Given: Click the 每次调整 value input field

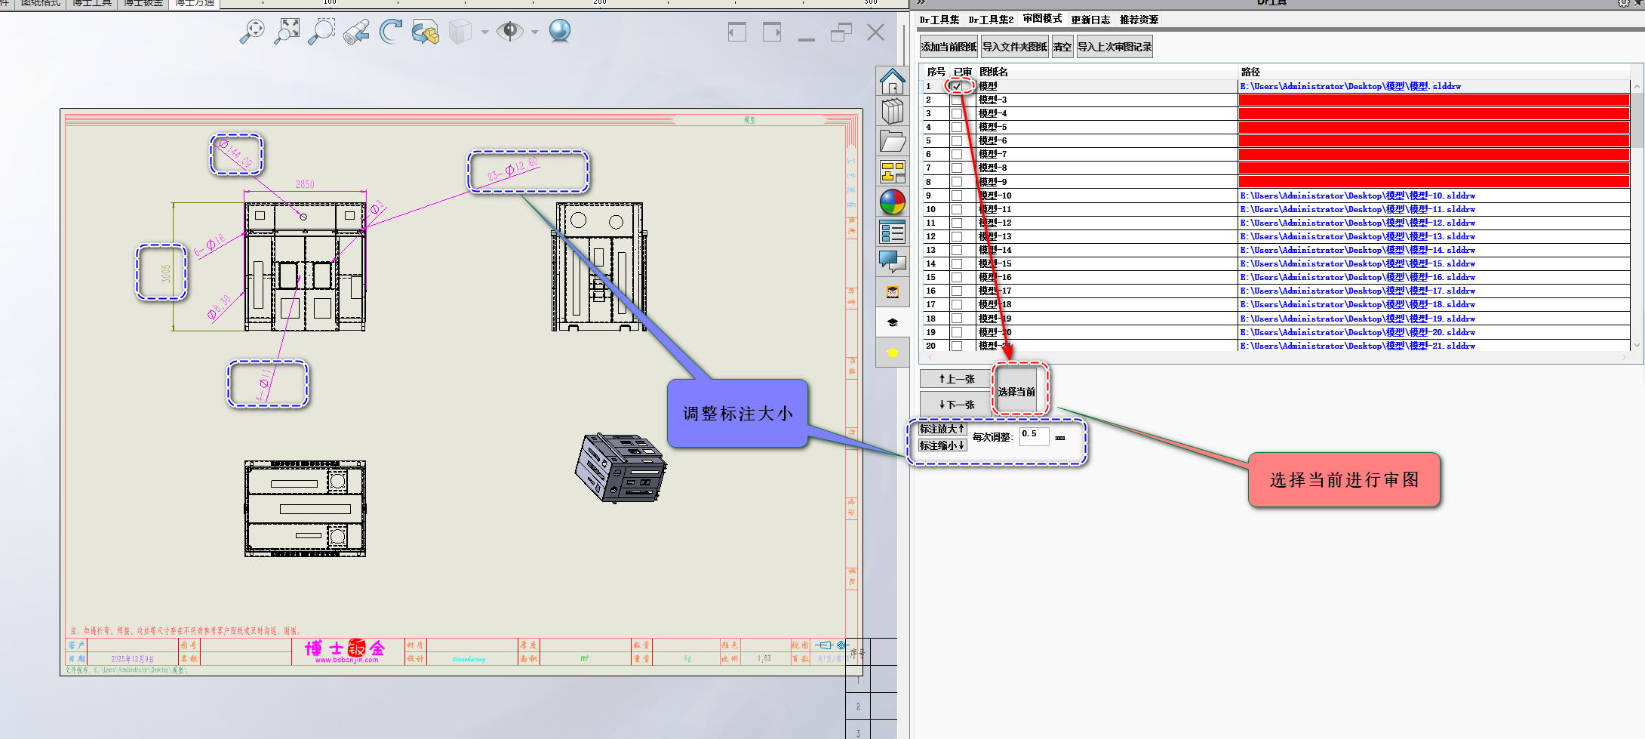Looking at the screenshot, I should pos(1033,436).
